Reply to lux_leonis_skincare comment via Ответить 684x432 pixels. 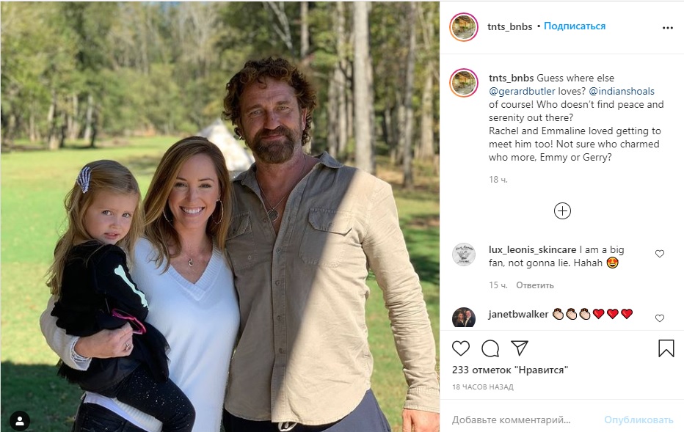point(534,285)
